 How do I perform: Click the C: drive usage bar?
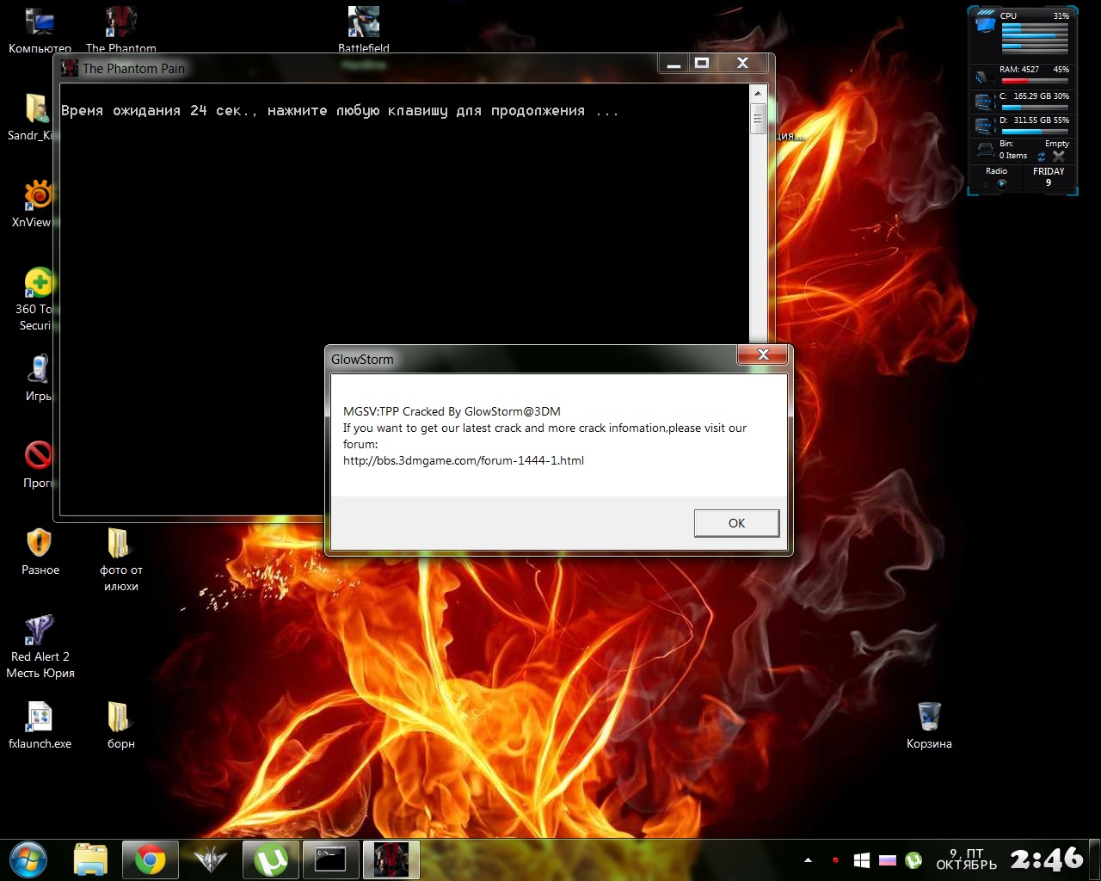tap(1035, 108)
